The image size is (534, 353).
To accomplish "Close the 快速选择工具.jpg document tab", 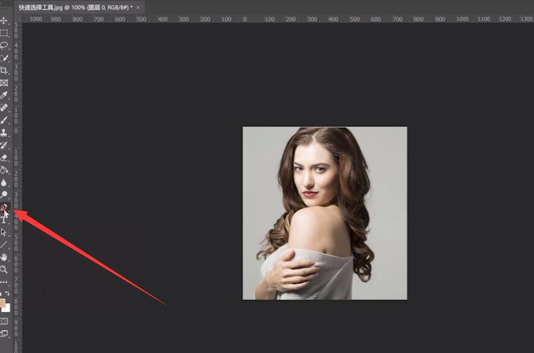I will [139, 8].
